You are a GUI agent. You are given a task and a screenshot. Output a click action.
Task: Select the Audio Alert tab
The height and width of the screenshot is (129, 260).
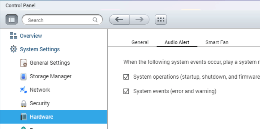(x=177, y=42)
